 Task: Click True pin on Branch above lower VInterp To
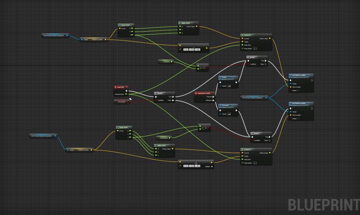click(270, 137)
